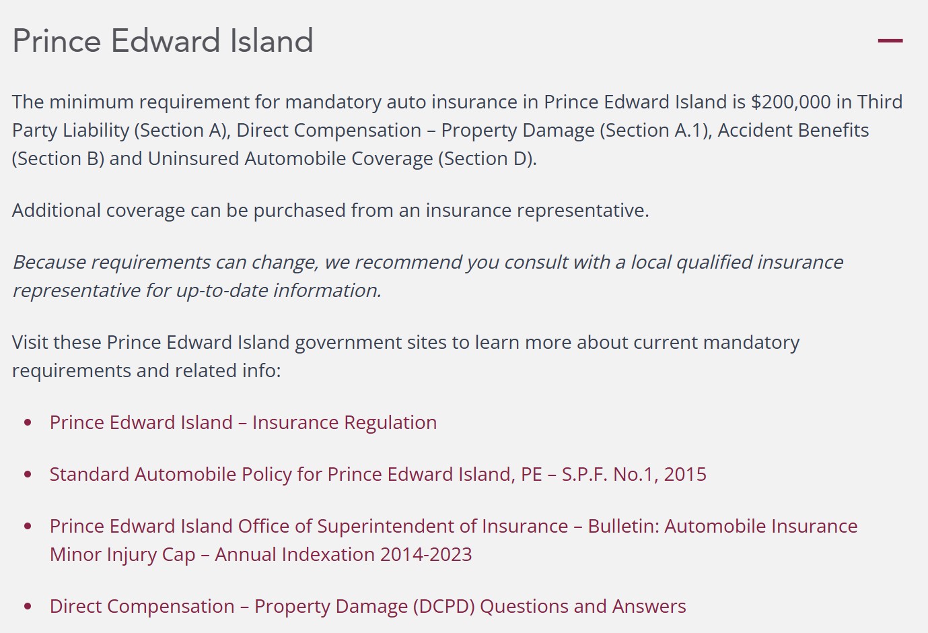Click the Prince Edward Island accordion heading
928x633 pixels.
pos(163,41)
